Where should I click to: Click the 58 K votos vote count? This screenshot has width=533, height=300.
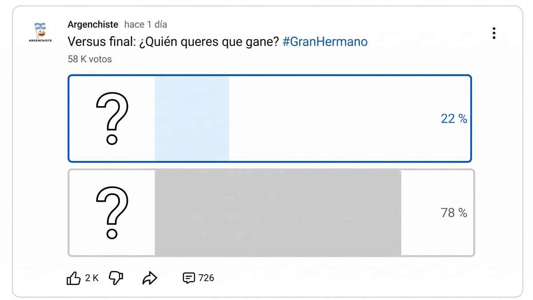click(90, 59)
